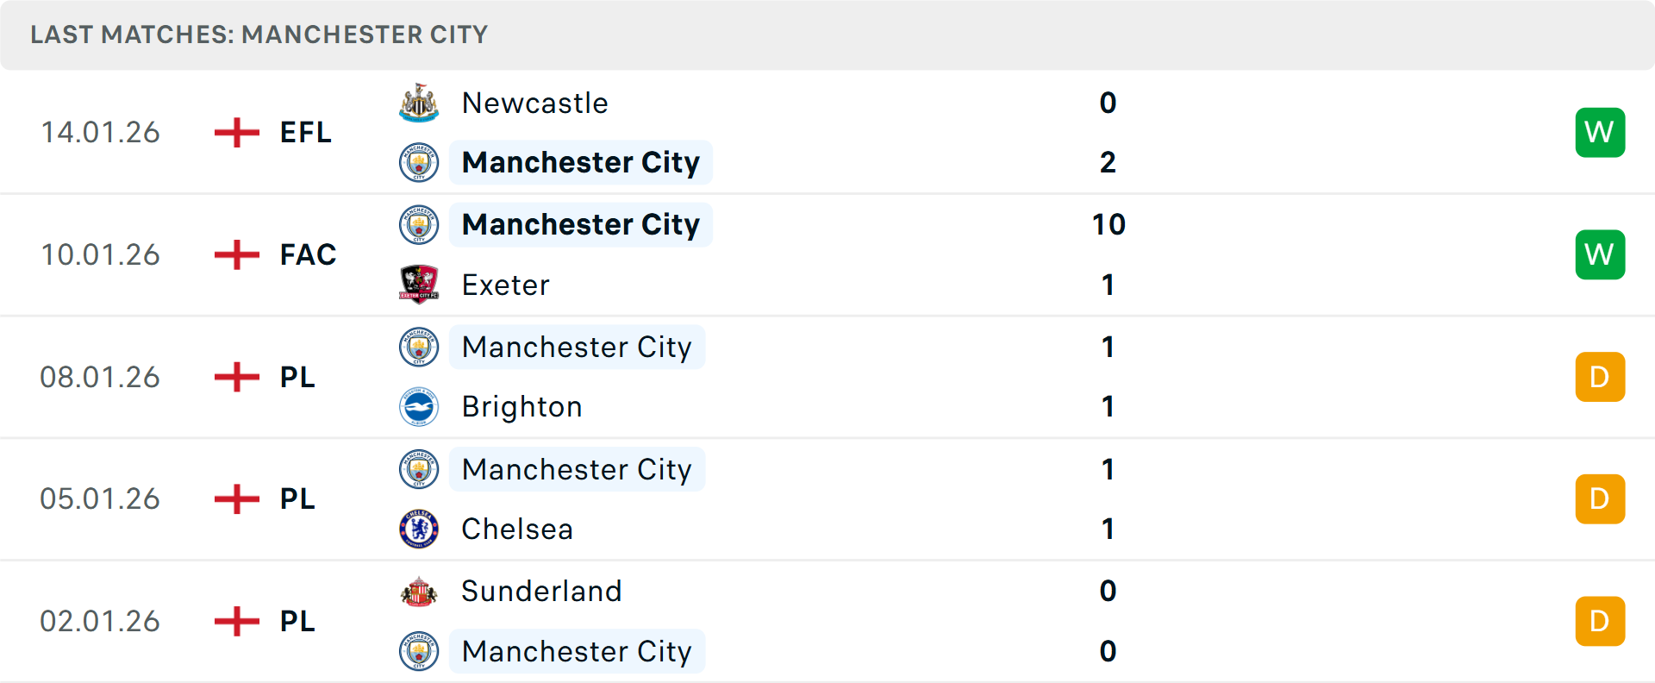Select the Sunderland team name
Viewport: 1655px width, 683px height.
click(x=541, y=592)
